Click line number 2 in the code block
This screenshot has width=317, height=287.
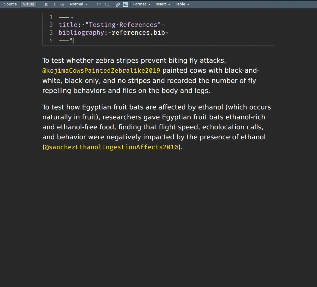(x=51, y=25)
